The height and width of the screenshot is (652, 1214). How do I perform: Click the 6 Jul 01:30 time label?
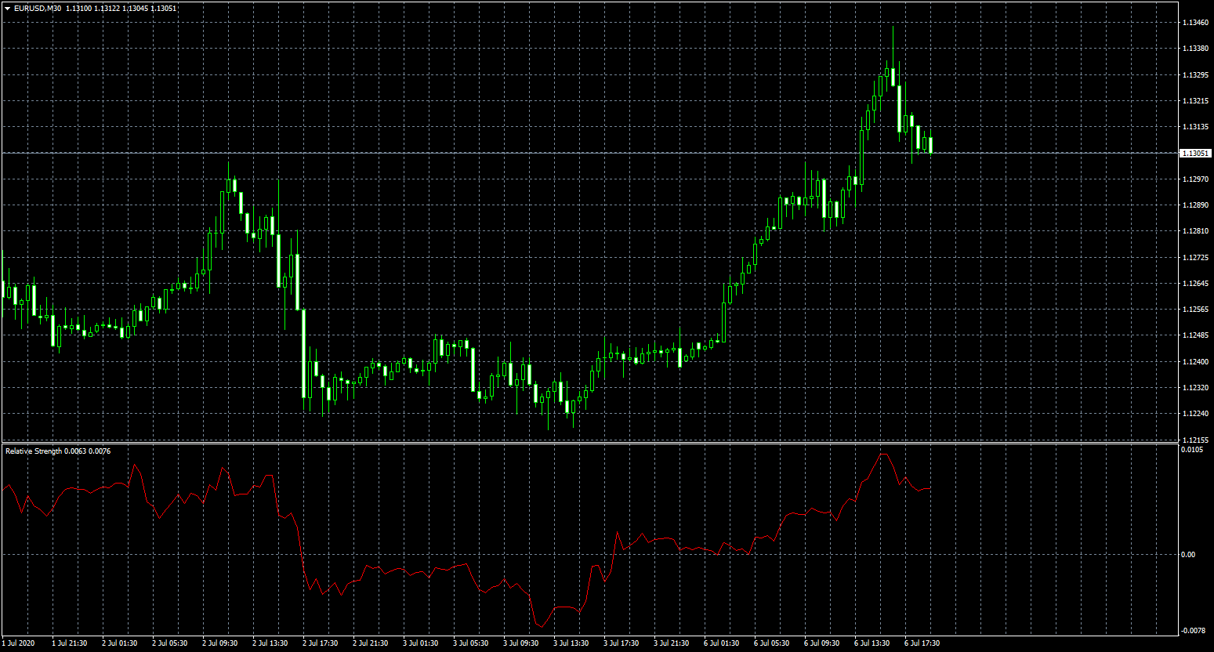722,643
